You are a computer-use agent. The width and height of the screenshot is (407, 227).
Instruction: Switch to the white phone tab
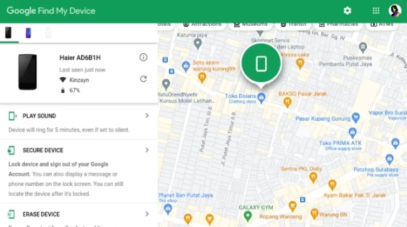click(48, 33)
